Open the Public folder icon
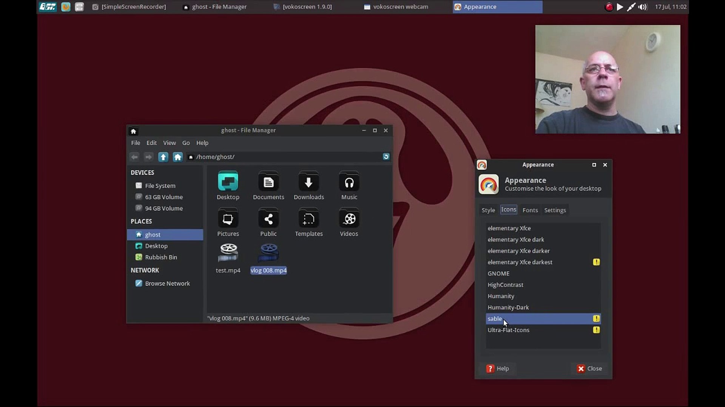 (268, 218)
